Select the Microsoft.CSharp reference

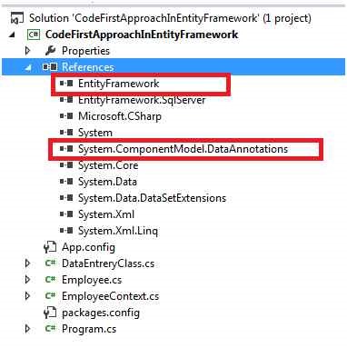pyautogui.click(x=120, y=116)
